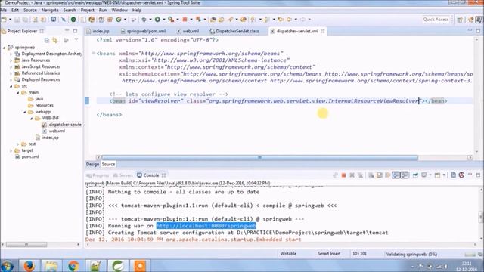Screen dimensions: 484x272
Task: Click the Run External Tools icon
Action: [171, 20]
